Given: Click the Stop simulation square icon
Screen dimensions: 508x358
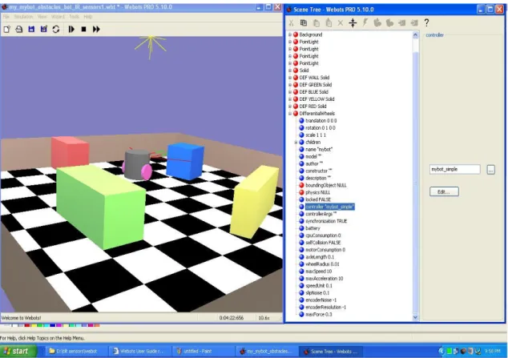Looking at the screenshot, I should pyautogui.click(x=83, y=29).
